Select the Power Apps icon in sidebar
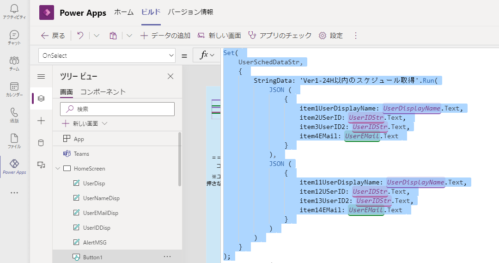The width and height of the screenshot is (499, 263). pos(14,166)
